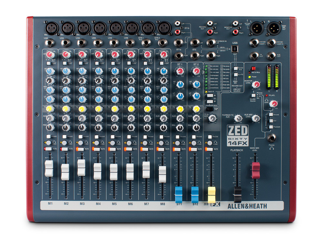Adjust the Playback to Aux knob
323x246 pixels.
[x=238, y=118]
